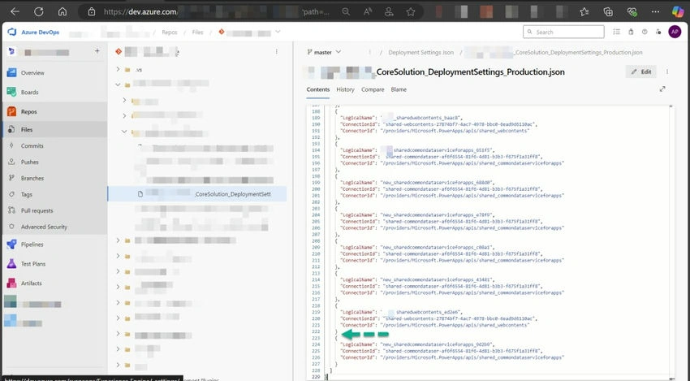Reload the page with the refresh icon
The height and width of the screenshot is (381, 690).
(x=39, y=12)
